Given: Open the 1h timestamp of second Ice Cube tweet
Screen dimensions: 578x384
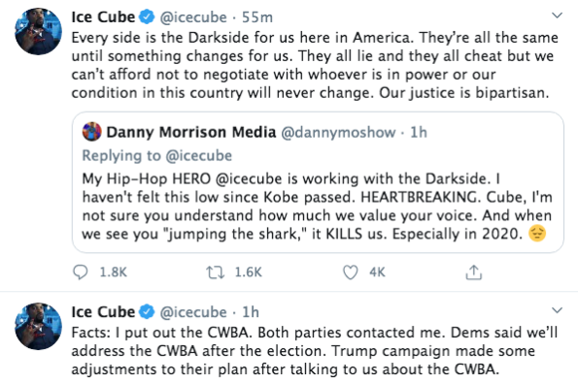Looking at the screenshot, I should pos(251,312).
